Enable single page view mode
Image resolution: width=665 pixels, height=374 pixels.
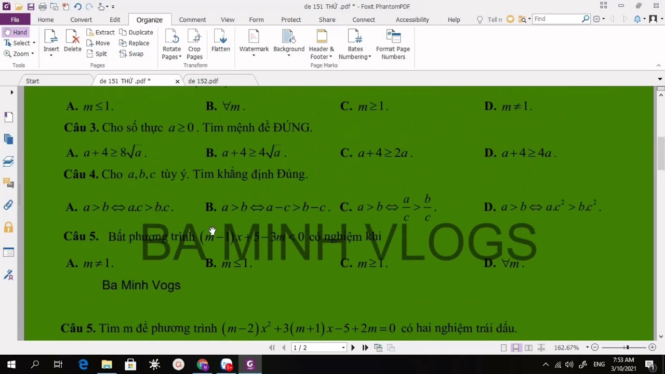[x=503, y=348]
